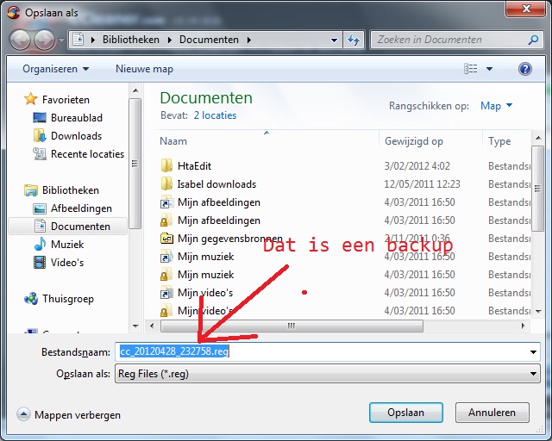Click the Muziek music note icon
Image resolution: width=552 pixels, height=441 pixels.
click(40, 244)
